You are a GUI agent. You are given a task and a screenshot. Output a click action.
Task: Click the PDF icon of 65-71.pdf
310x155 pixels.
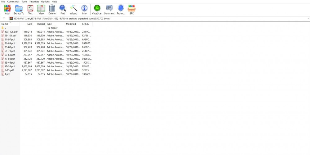[x=3, y=51]
